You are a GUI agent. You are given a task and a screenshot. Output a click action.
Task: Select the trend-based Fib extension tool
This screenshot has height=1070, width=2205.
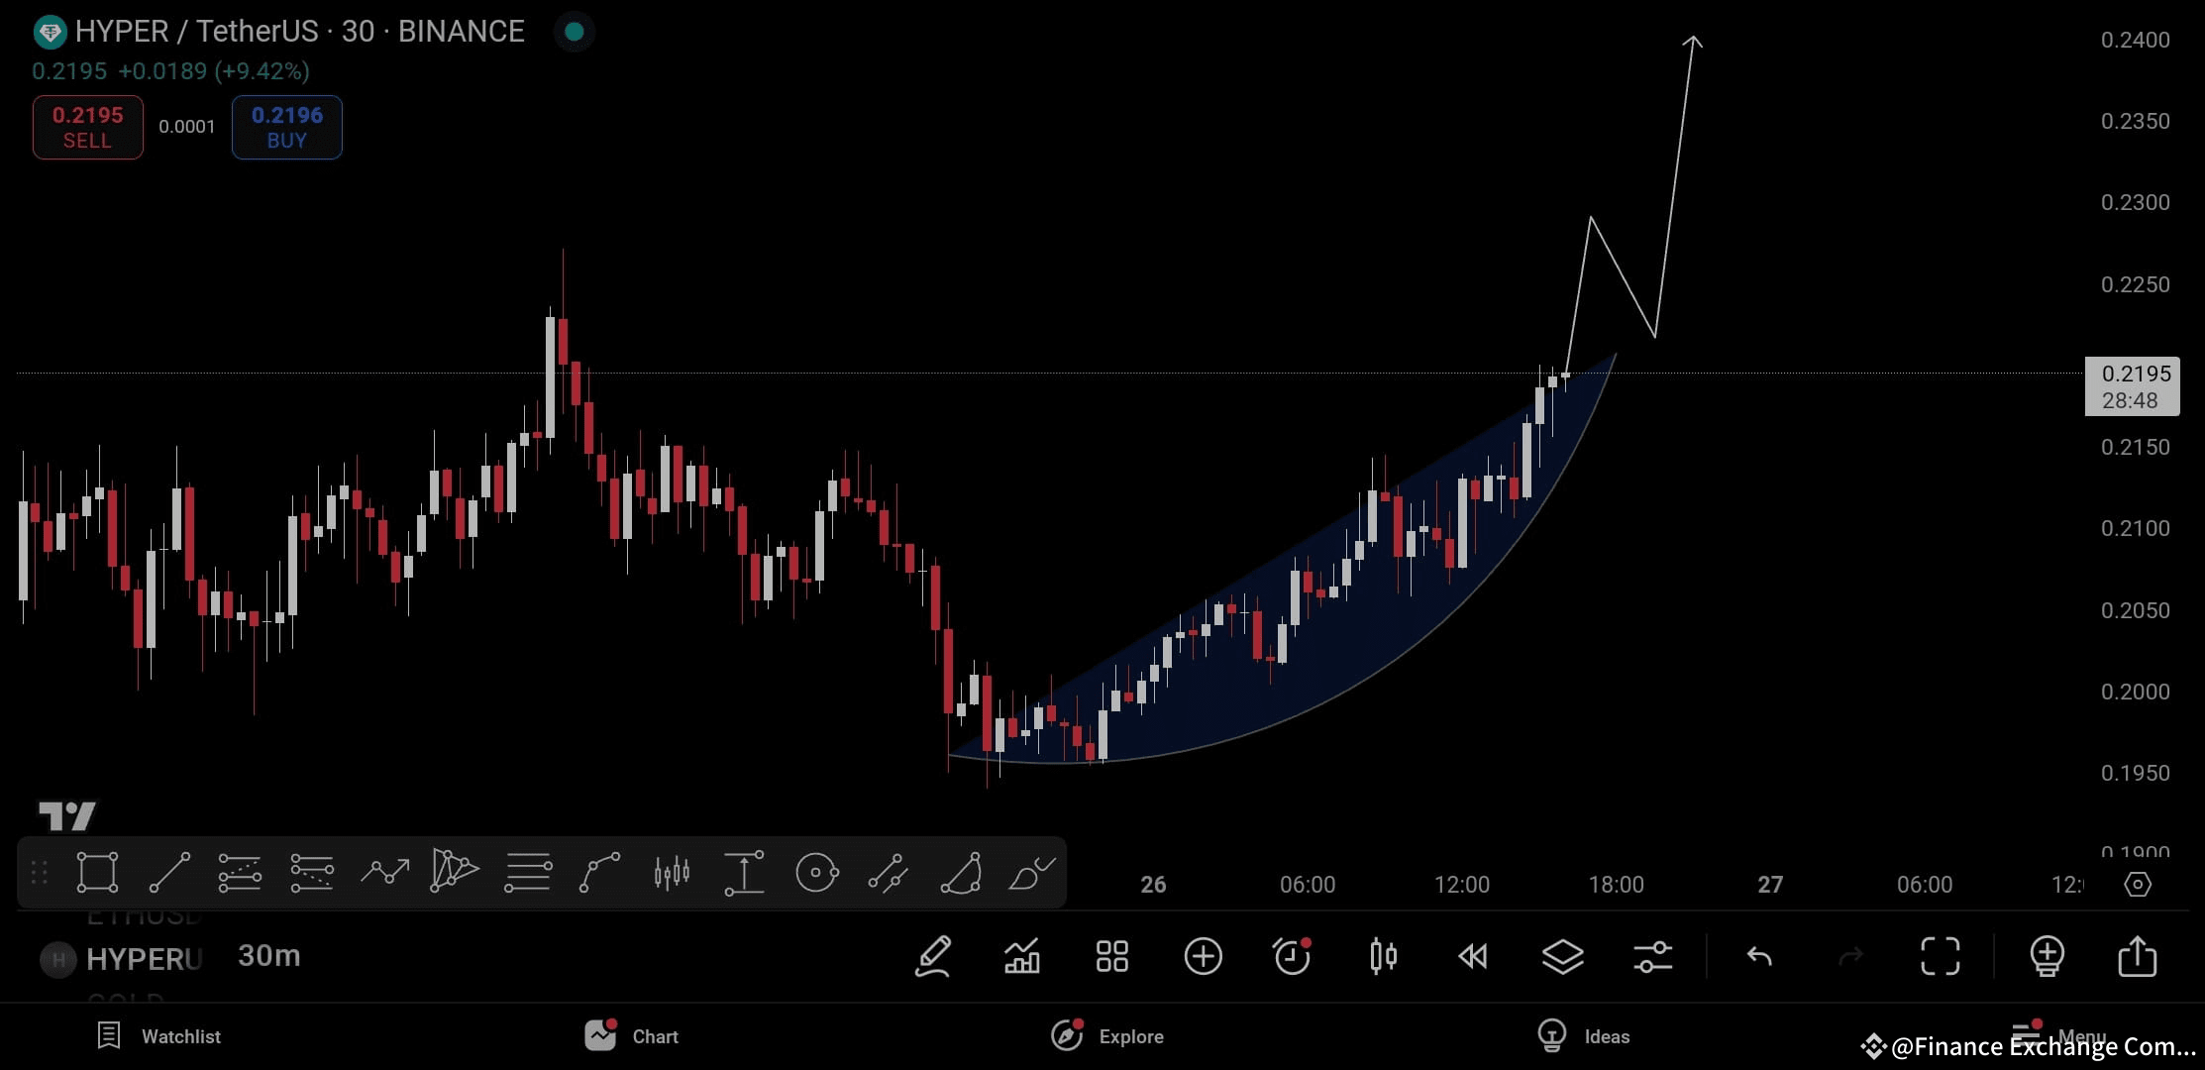tap(312, 873)
